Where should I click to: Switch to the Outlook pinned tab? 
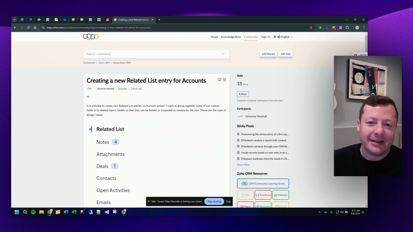22,20
